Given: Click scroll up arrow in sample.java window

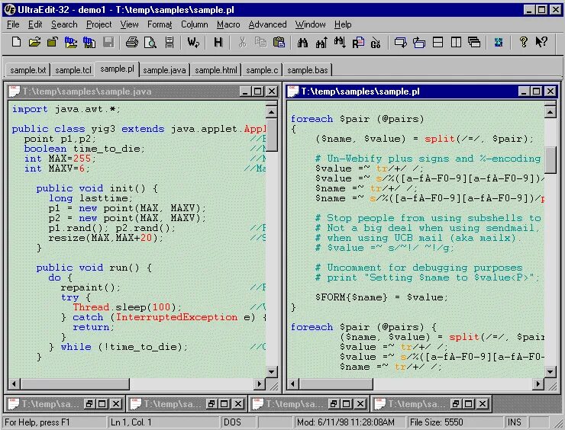Looking at the screenshot, I should pos(271,113).
